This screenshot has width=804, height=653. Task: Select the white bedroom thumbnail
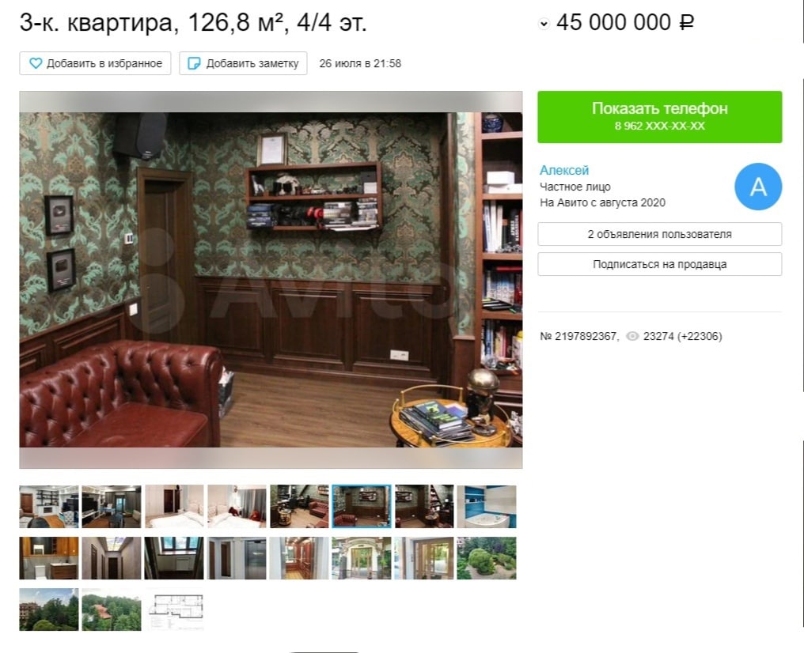click(x=174, y=507)
